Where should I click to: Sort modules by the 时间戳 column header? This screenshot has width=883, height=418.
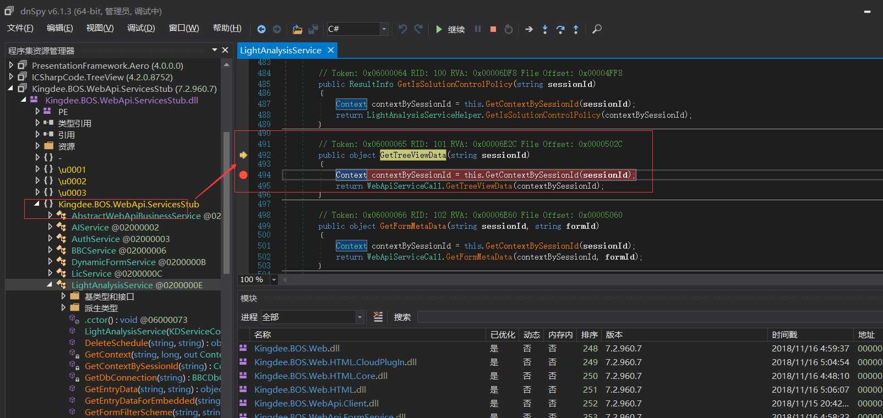(784, 334)
